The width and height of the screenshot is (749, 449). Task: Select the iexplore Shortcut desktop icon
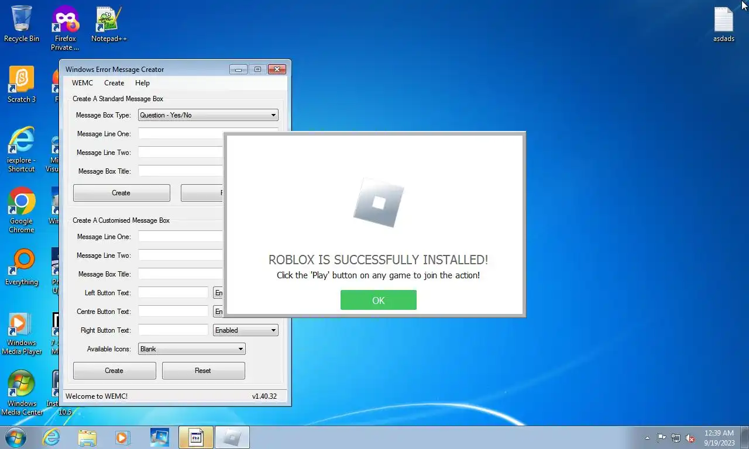22,149
